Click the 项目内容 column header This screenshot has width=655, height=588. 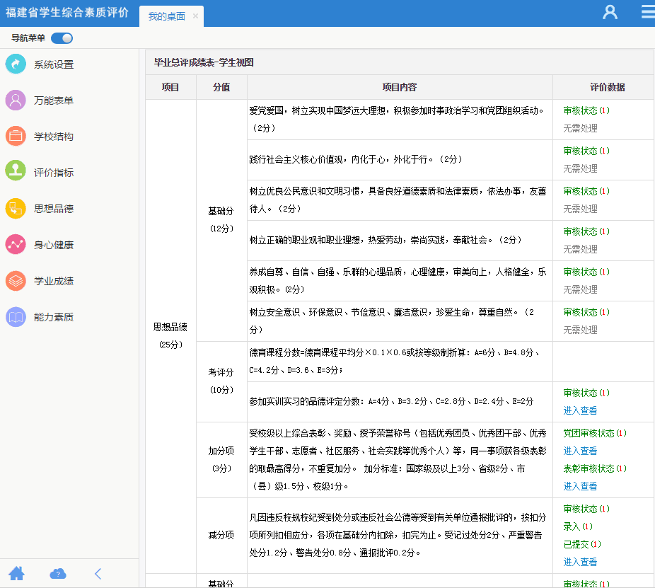pyautogui.click(x=400, y=87)
